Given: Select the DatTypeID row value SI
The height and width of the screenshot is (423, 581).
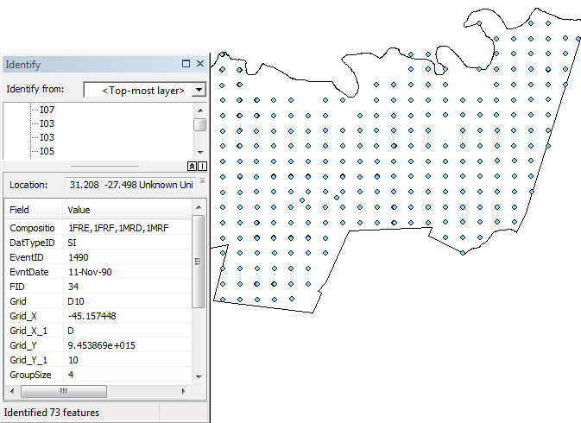Looking at the screenshot, I should pos(72,243).
